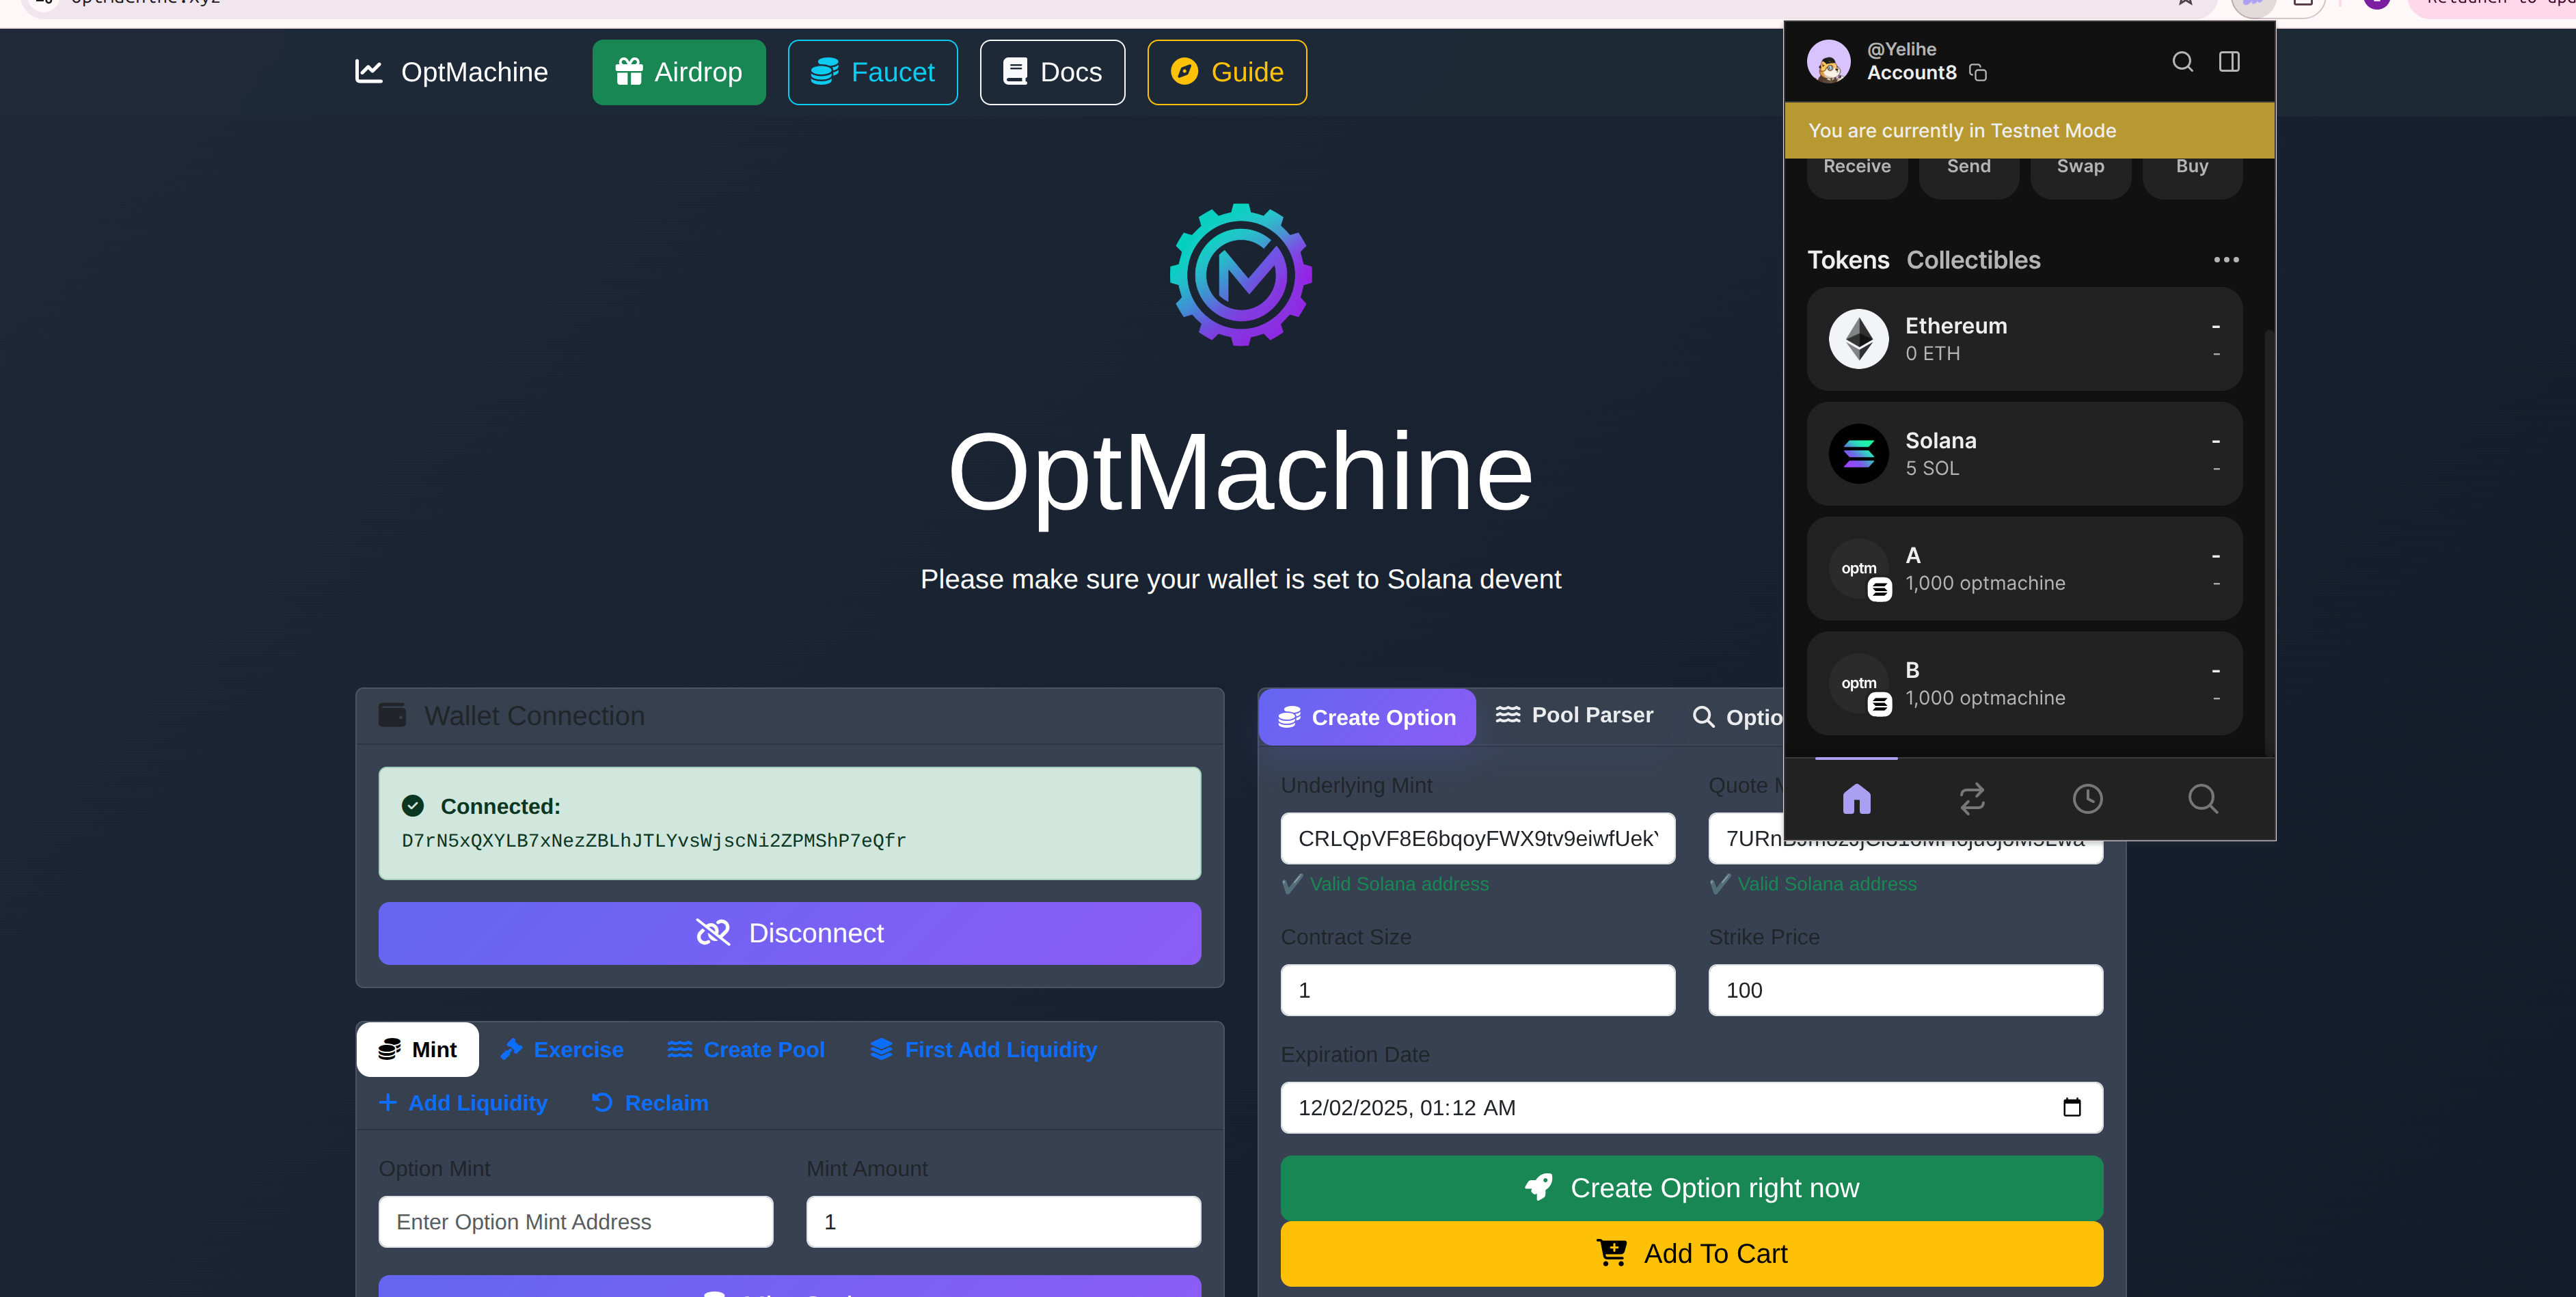This screenshot has height=1297, width=2576.
Task: Click the calendar icon in Expiration Date
Action: pyautogui.click(x=2071, y=1107)
